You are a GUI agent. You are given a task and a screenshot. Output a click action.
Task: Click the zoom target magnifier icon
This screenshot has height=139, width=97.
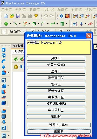pos(75,16)
